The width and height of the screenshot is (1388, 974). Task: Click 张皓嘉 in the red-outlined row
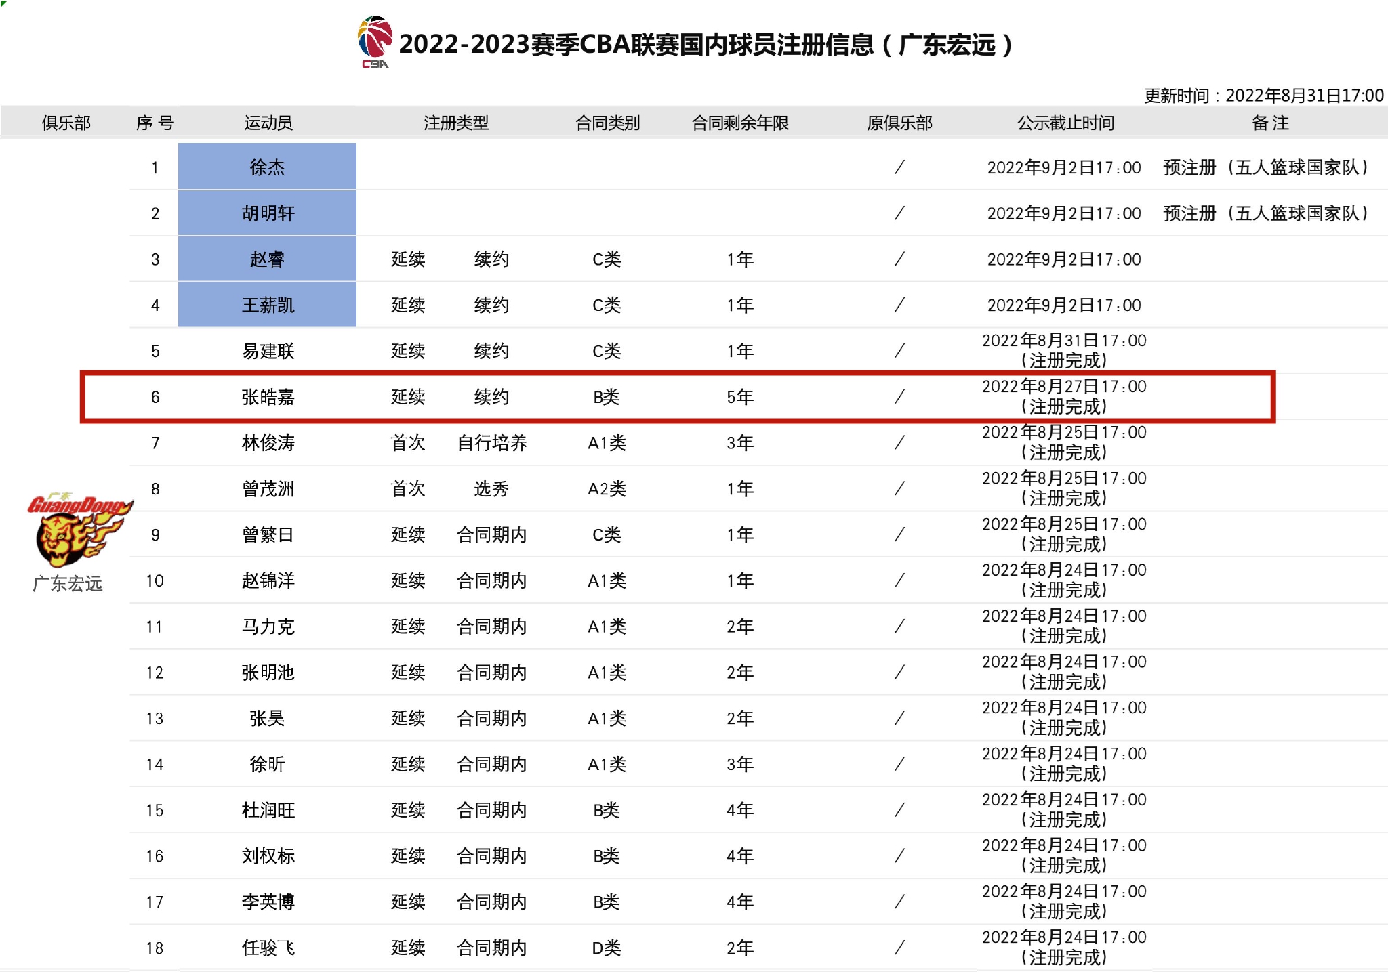pyautogui.click(x=268, y=397)
